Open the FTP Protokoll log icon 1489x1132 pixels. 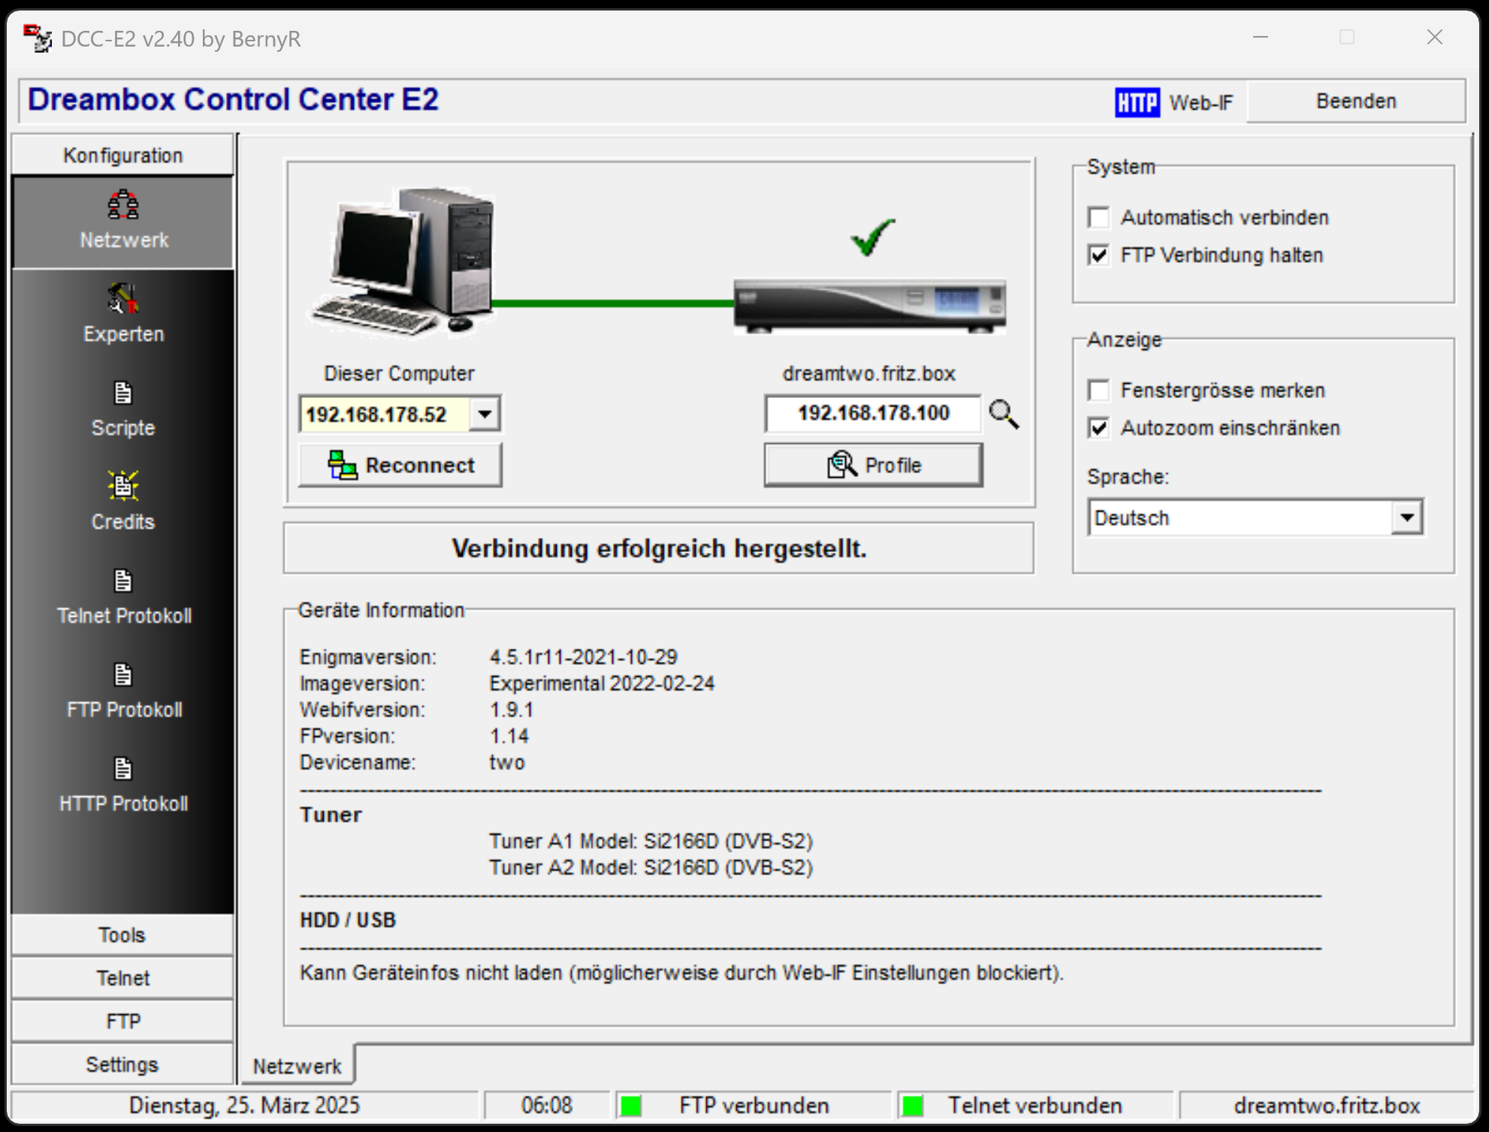pos(123,675)
